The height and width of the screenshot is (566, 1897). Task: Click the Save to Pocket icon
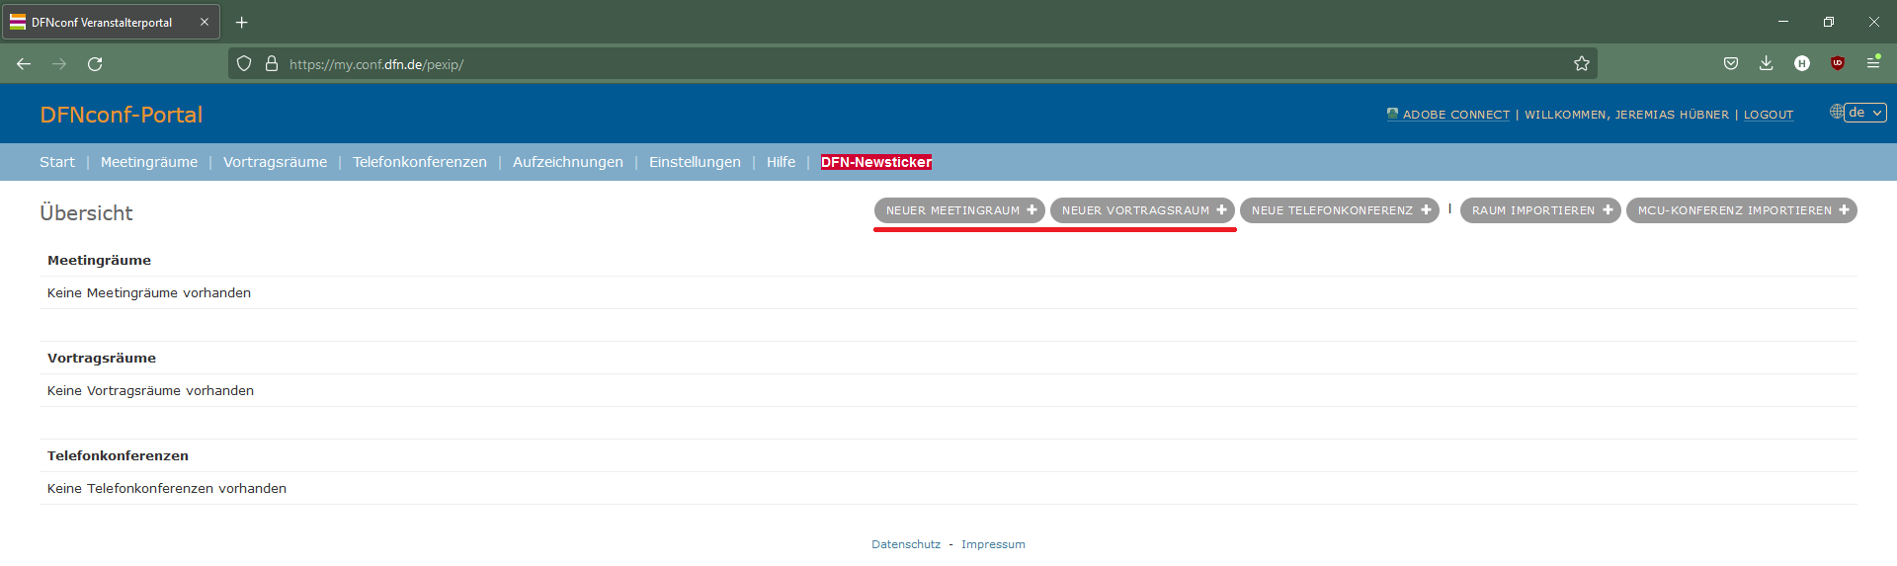[1730, 63]
